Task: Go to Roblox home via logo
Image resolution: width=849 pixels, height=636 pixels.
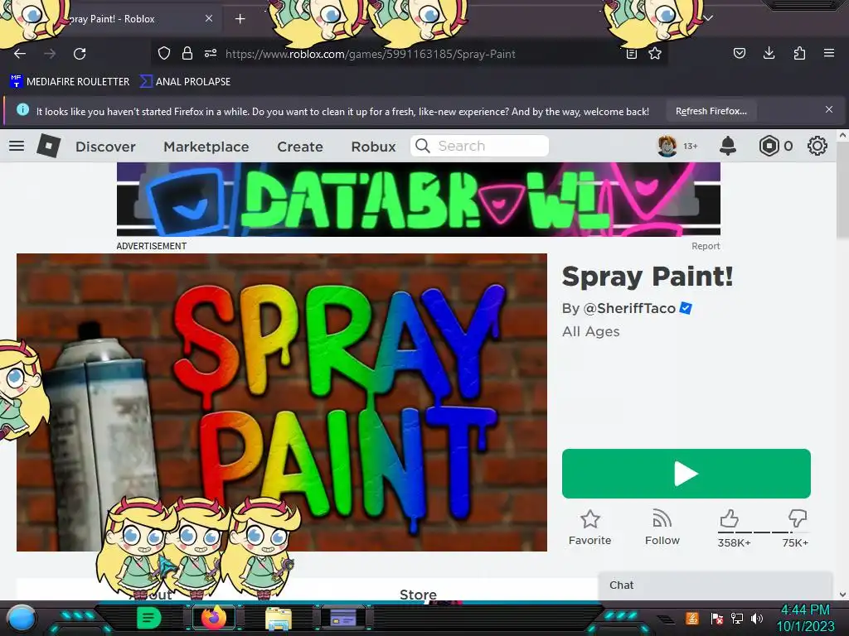Action: (48, 146)
